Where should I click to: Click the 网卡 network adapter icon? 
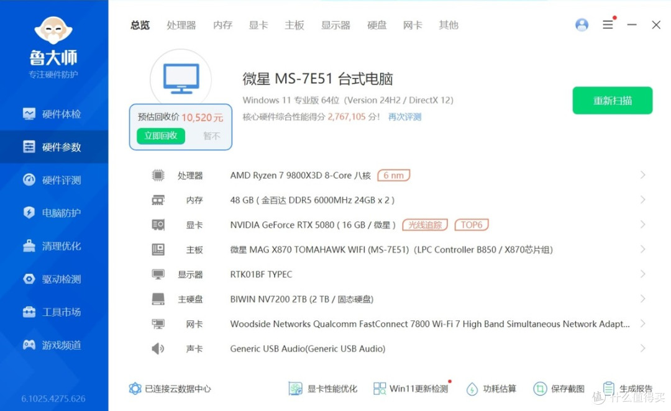click(x=158, y=323)
